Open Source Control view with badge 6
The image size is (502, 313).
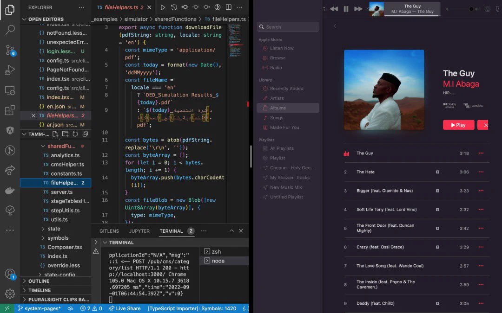click(10, 50)
